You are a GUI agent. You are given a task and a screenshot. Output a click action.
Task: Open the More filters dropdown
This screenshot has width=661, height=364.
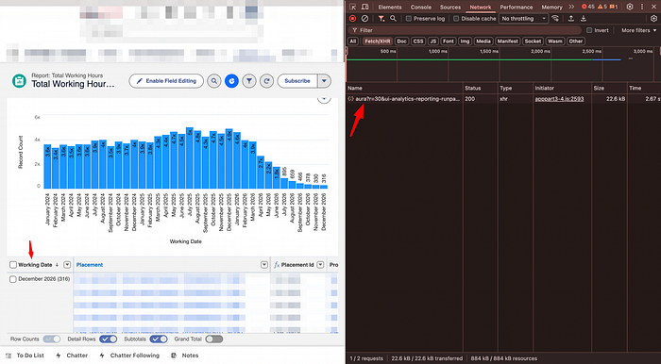(x=639, y=30)
